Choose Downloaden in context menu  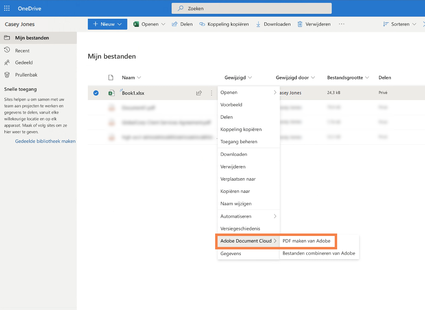pos(248,154)
